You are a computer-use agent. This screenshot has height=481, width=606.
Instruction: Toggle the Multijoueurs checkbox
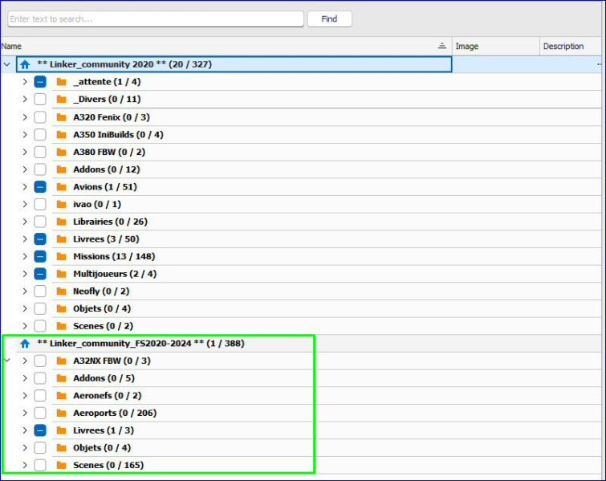click(x=40, y=274)
